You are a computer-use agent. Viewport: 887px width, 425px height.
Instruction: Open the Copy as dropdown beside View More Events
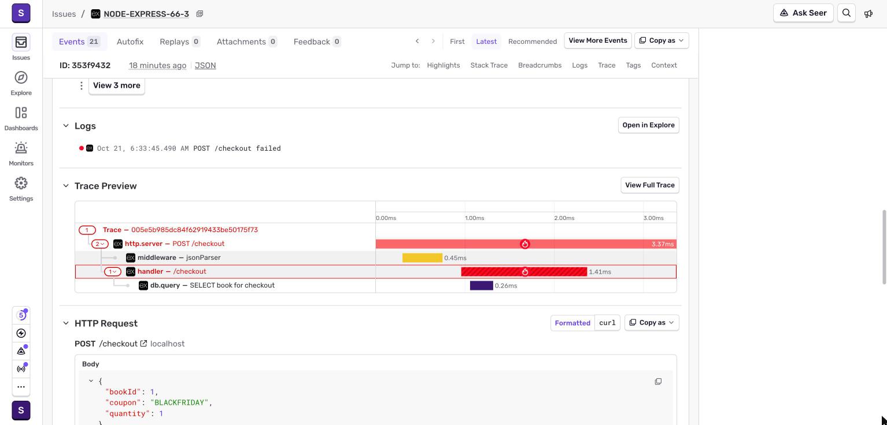661,41
